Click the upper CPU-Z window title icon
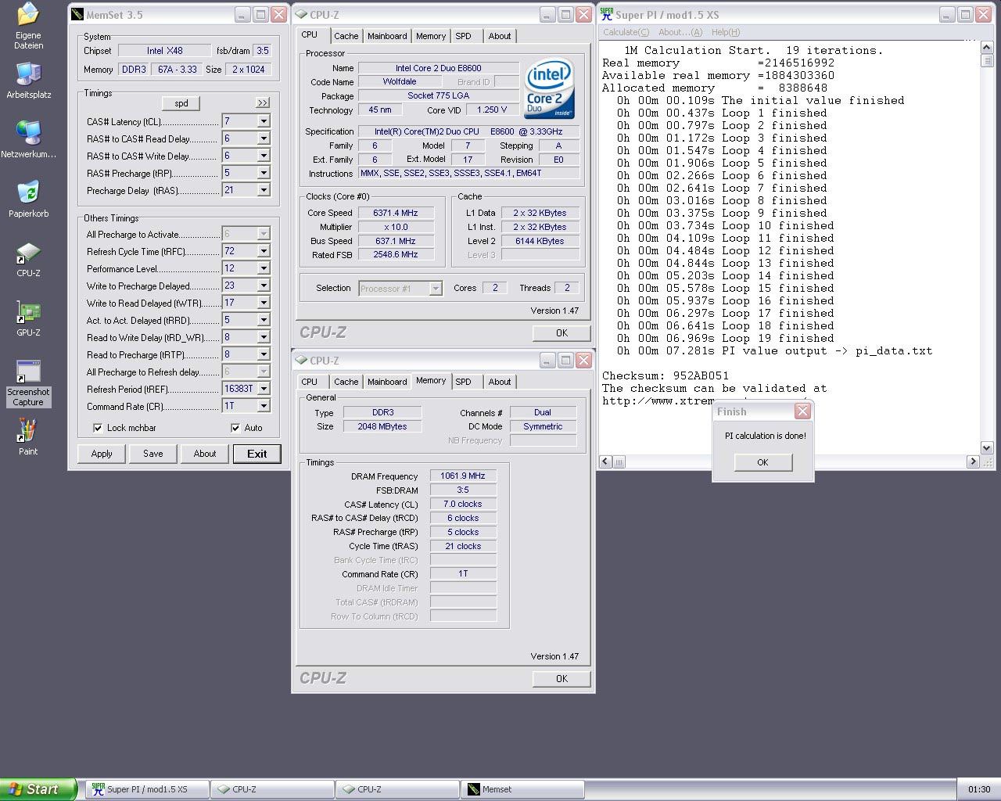This screenshot has width=1001, height=801. coord(301,14)
